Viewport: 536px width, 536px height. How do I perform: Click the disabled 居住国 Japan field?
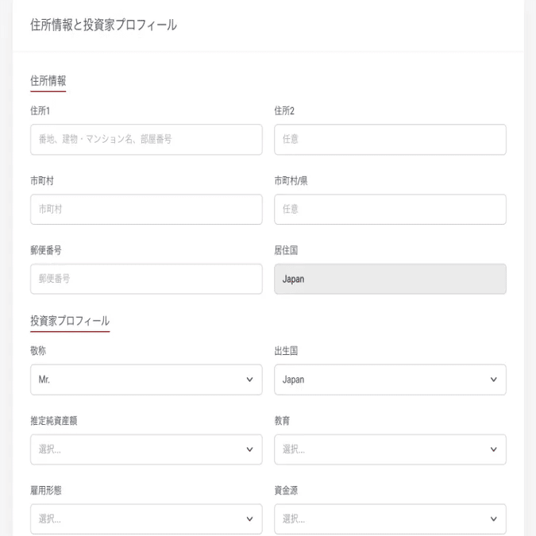(x=390, y=279)
